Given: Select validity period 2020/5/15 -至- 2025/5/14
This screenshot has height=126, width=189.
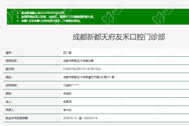Looking at the screenshot, I should point(80,118).
